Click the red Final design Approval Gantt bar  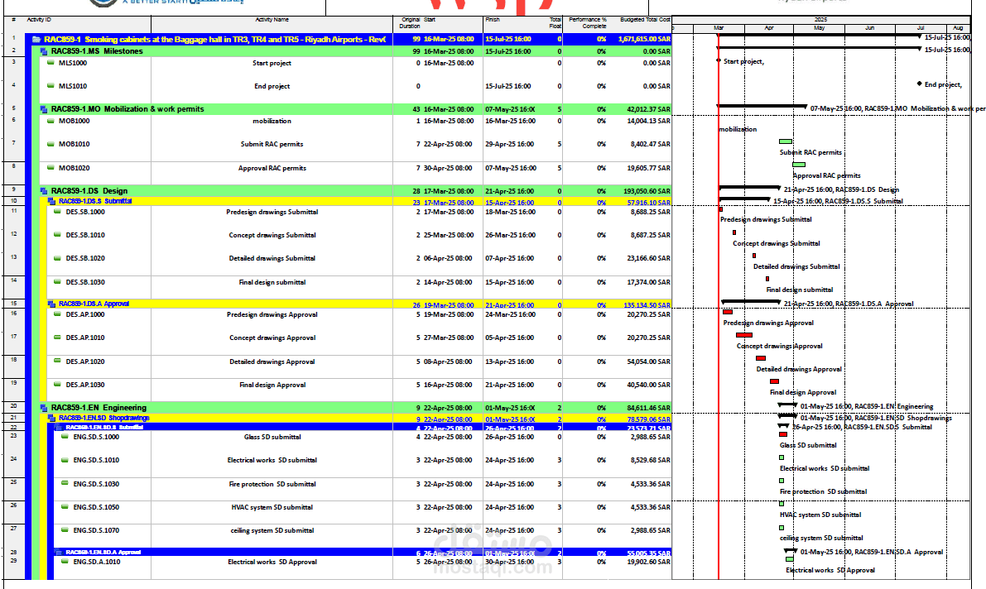point(774,381)
